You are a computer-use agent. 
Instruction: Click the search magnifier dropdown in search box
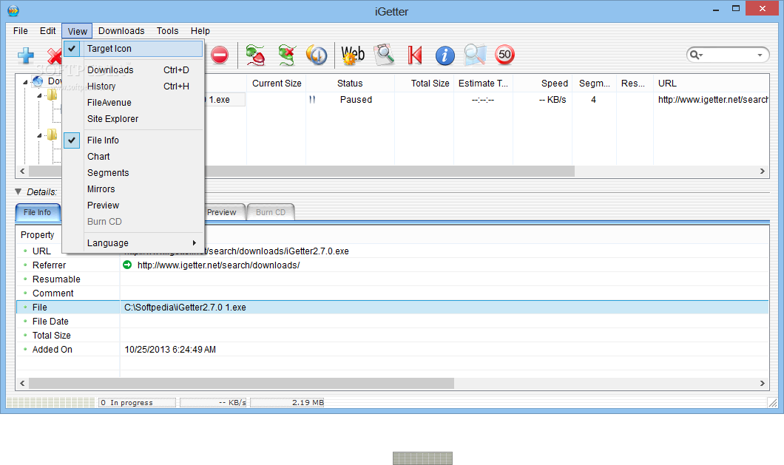pyautogui.click(x=697, y=55)
